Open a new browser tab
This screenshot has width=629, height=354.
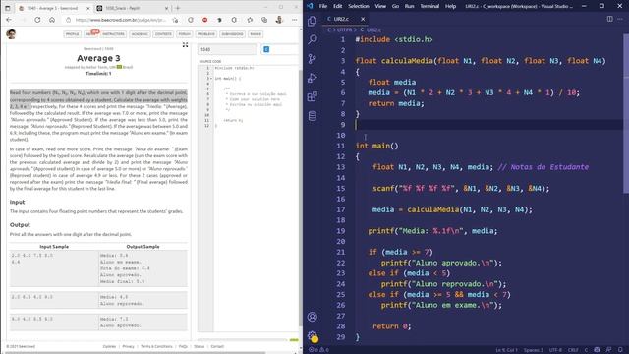point(178,8)
